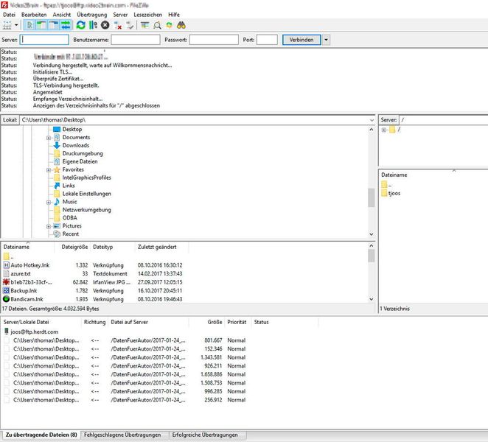488x442 pixels.
Task: Select the tjoos folder on the server
Action: pos(394,193)
